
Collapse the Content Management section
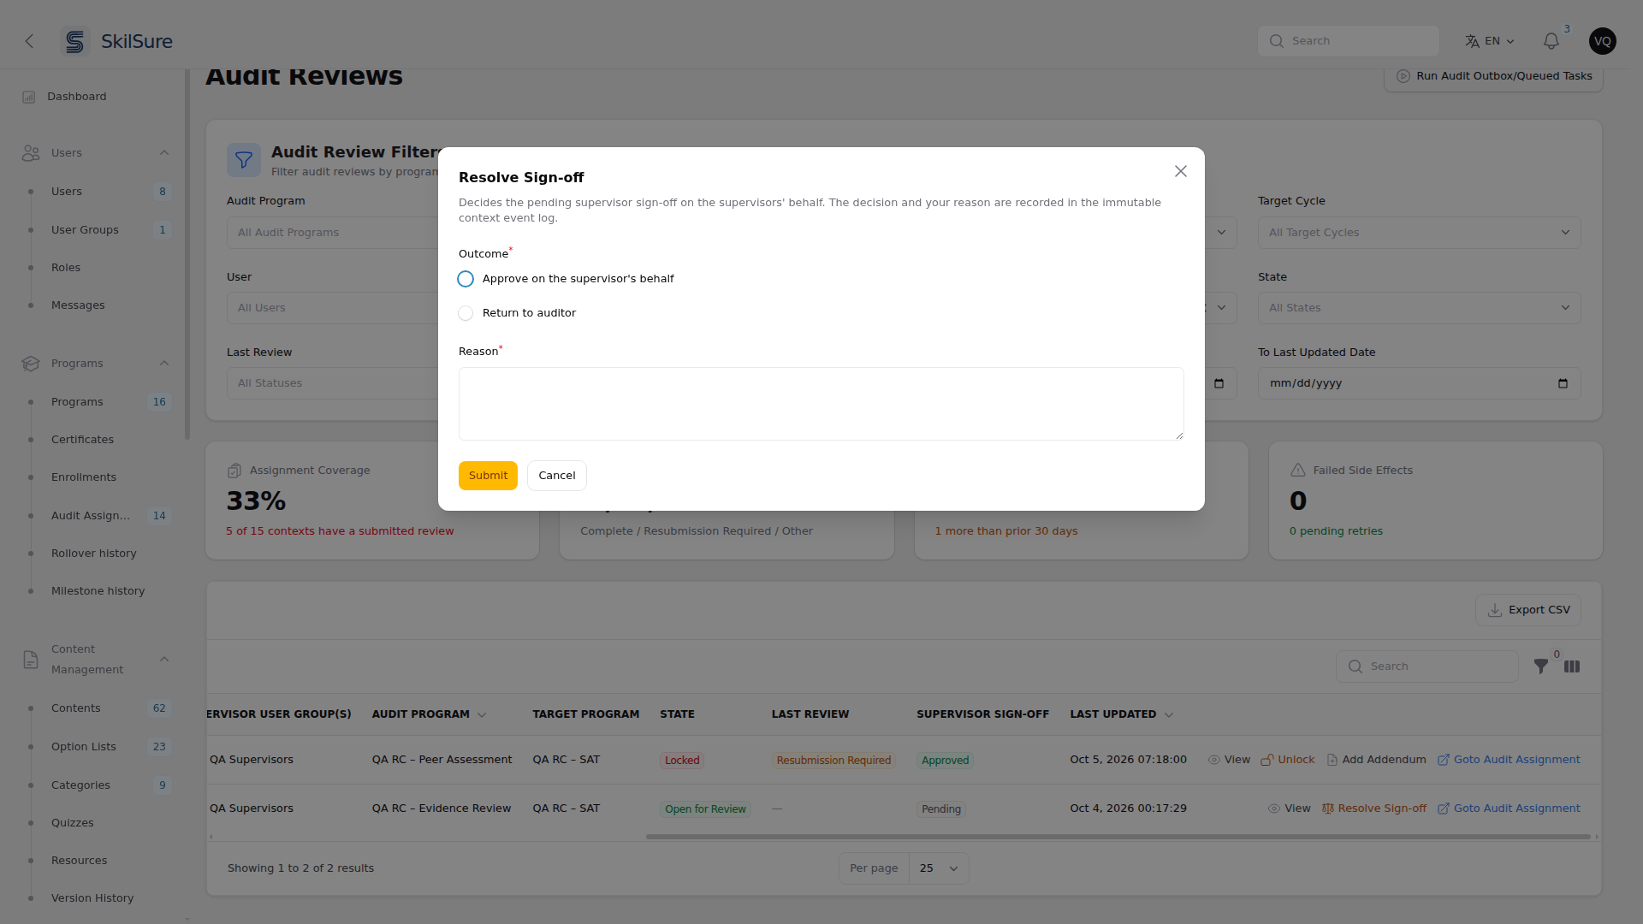tap(164, 660)
